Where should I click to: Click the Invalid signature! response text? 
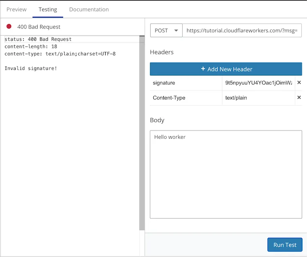click(x=31, y=68)
